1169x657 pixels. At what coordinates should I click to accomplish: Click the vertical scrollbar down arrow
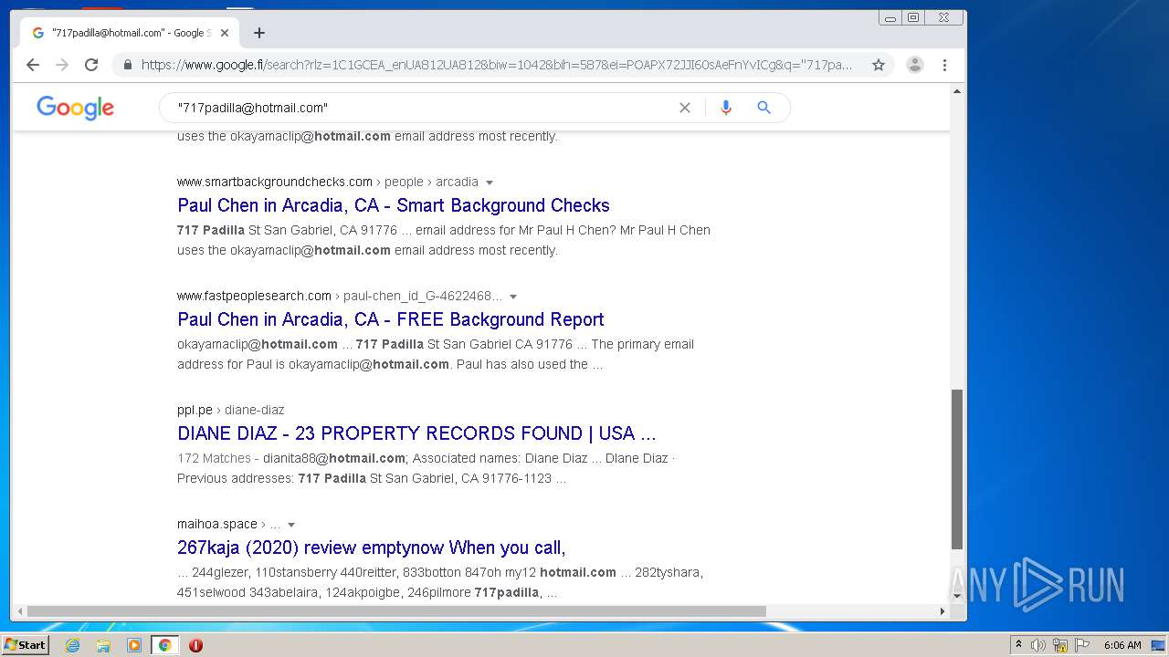click(x=957, y=596)
